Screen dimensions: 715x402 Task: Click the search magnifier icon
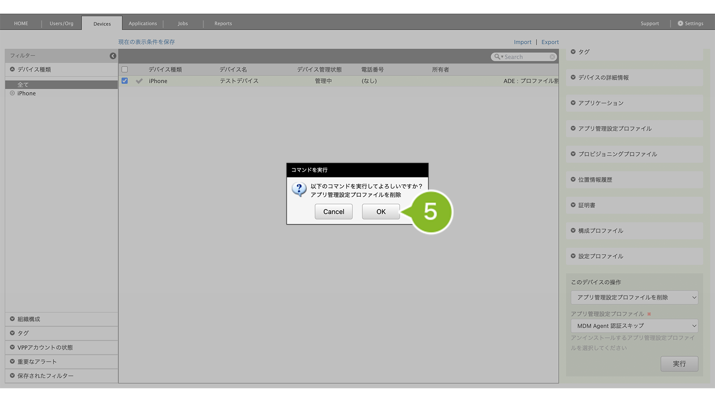pos(497,57)
